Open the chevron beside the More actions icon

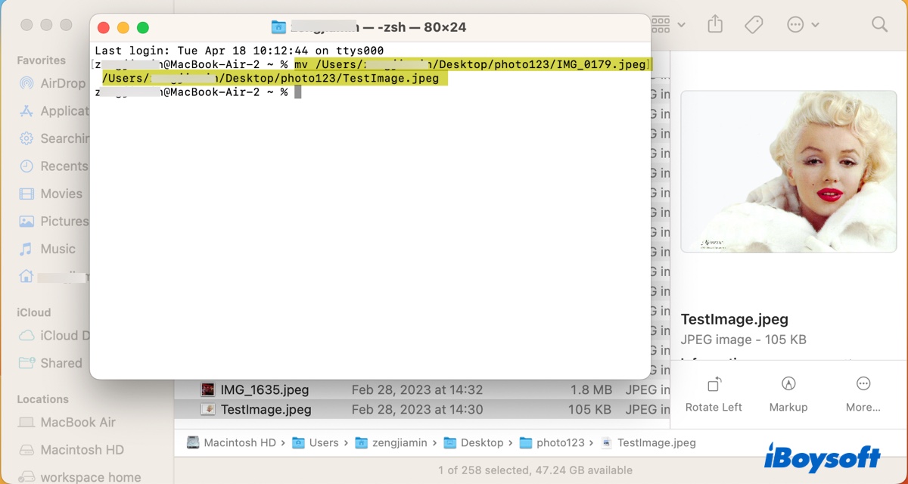click(815, 24)
